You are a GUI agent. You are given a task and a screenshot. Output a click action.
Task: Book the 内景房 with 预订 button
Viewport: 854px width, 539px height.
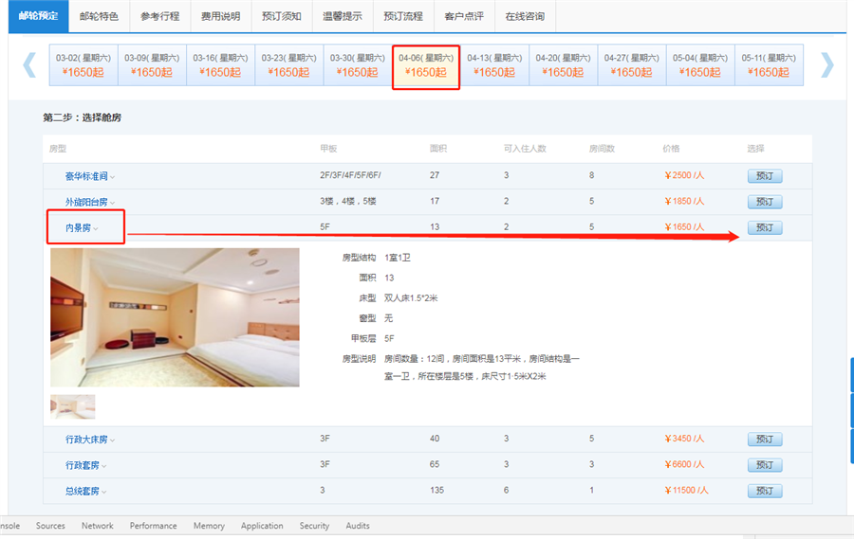[765, 227]
